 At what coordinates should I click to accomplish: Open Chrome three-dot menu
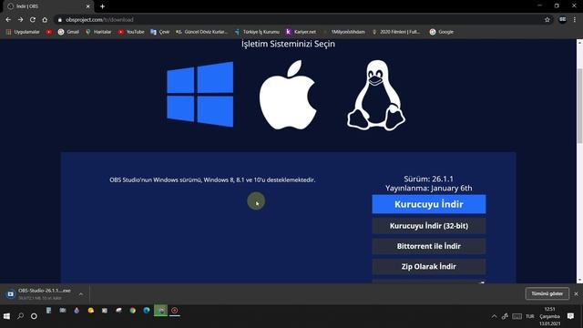(575, 20)
